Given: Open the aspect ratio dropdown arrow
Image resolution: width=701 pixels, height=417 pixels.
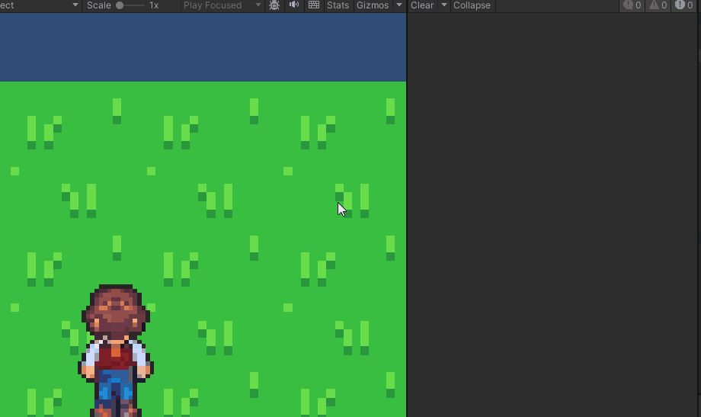Looking at the screenshot, I should click(75, 5).
